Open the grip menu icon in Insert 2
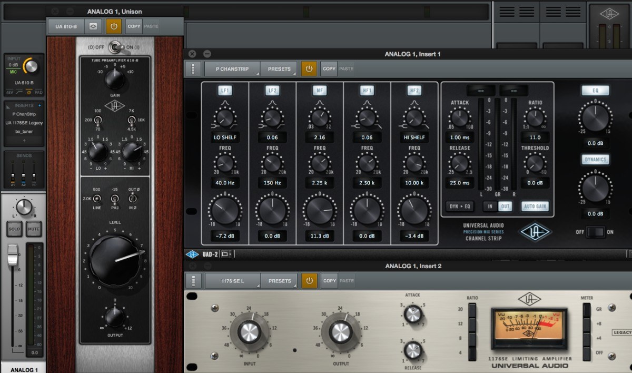632x373 pixels. tap(193, 280)
